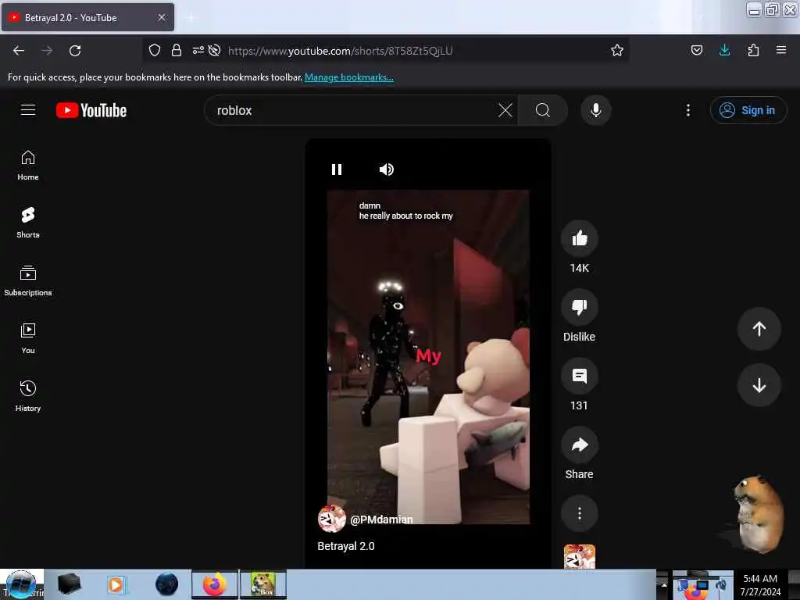Screen dimensions: 800x600
Task: Share this short
Action: 579,445
